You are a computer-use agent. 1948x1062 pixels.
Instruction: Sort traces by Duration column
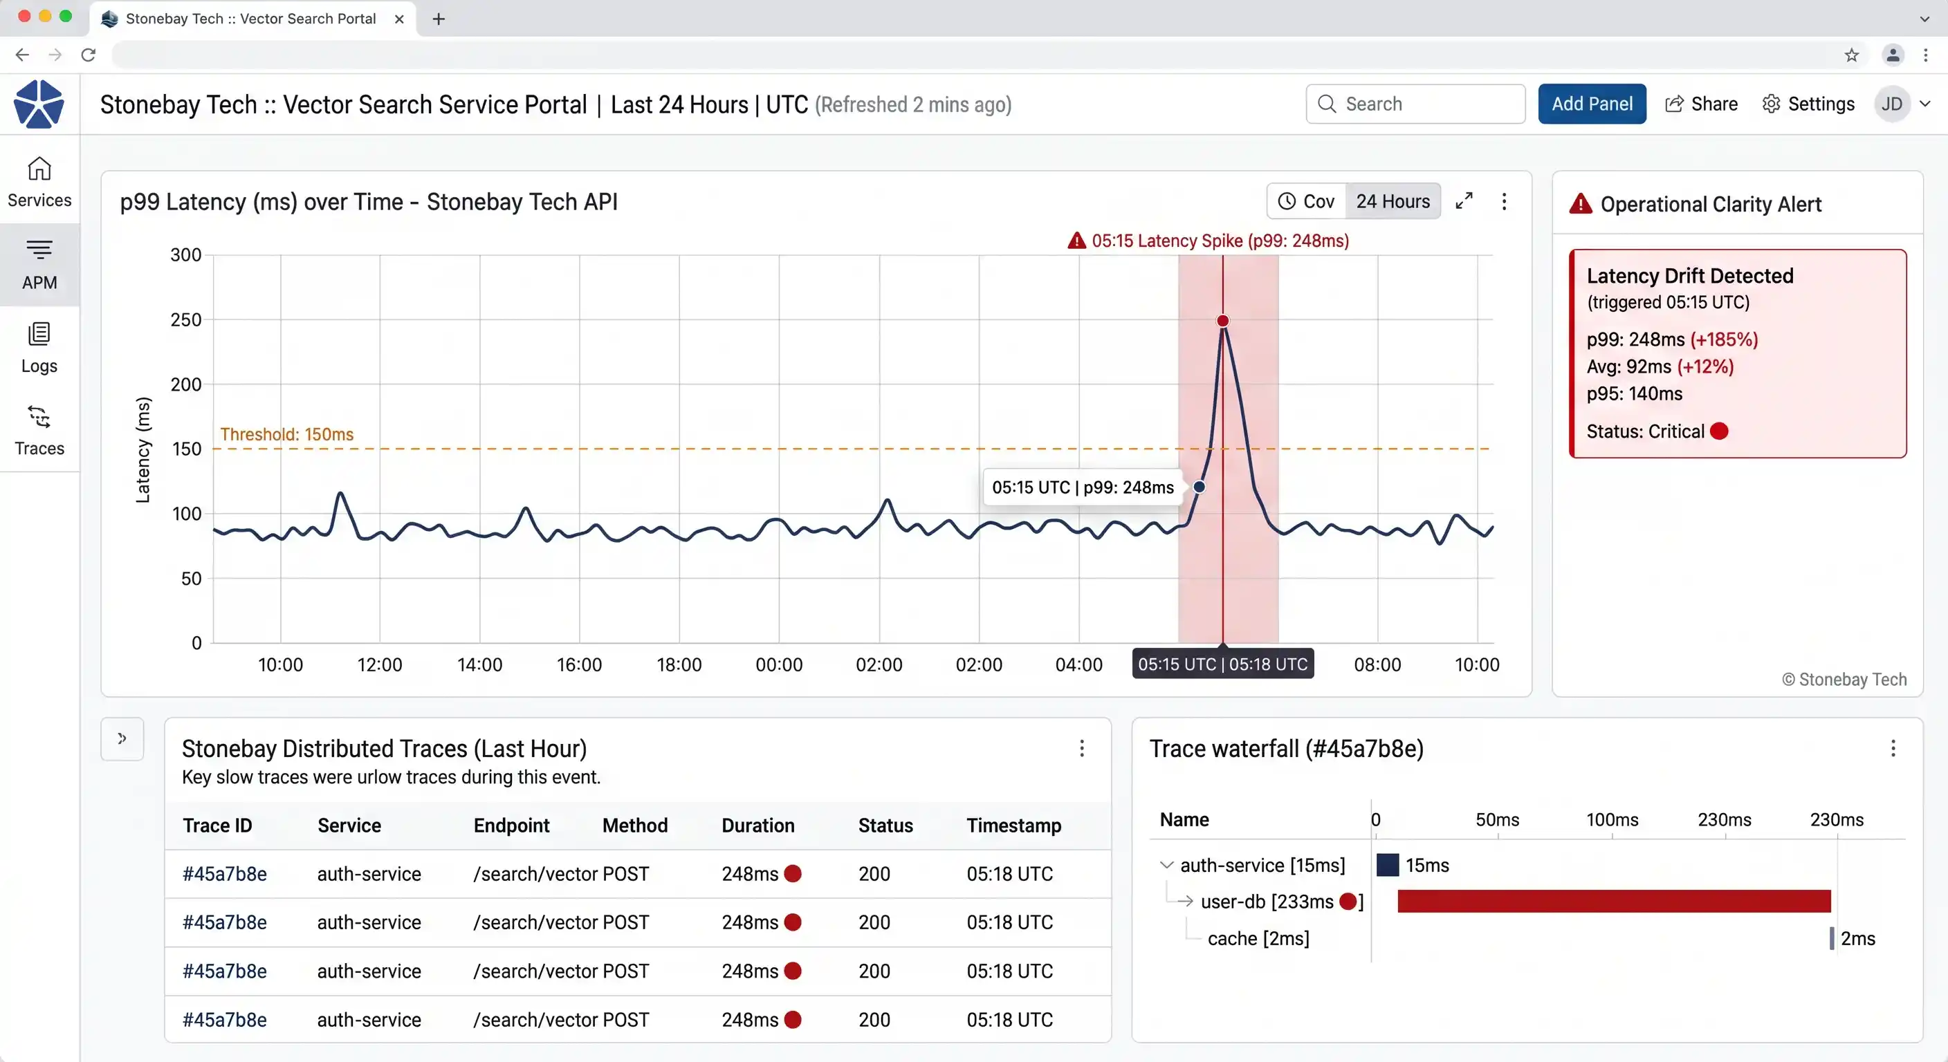tap(757, 826)
